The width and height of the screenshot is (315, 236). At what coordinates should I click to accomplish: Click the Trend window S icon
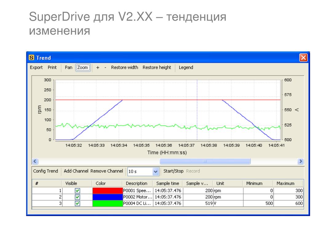click(x=31, y=57)
